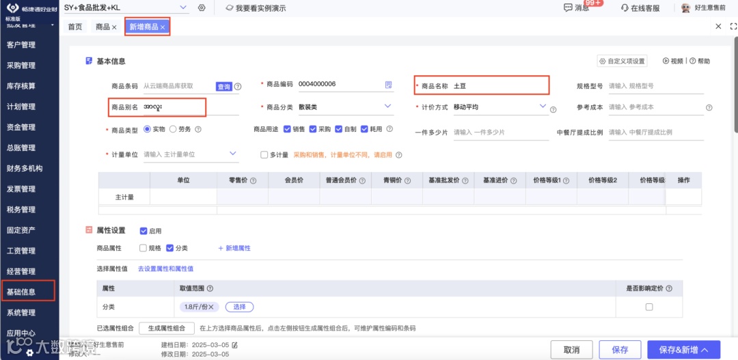Click the 生成属性组合 button
The width and height of the screenshot is (738, 360).
(x=167, y=328)
